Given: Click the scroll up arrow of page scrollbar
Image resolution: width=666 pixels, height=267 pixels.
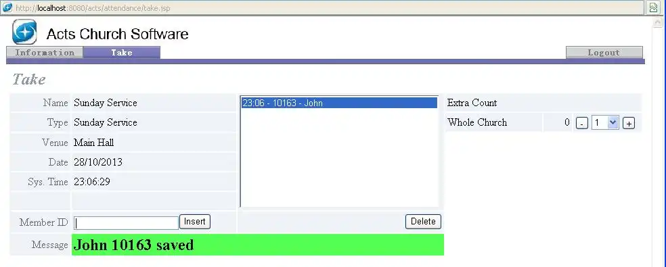Looking at the screenshot, I should tap(658, 22).
